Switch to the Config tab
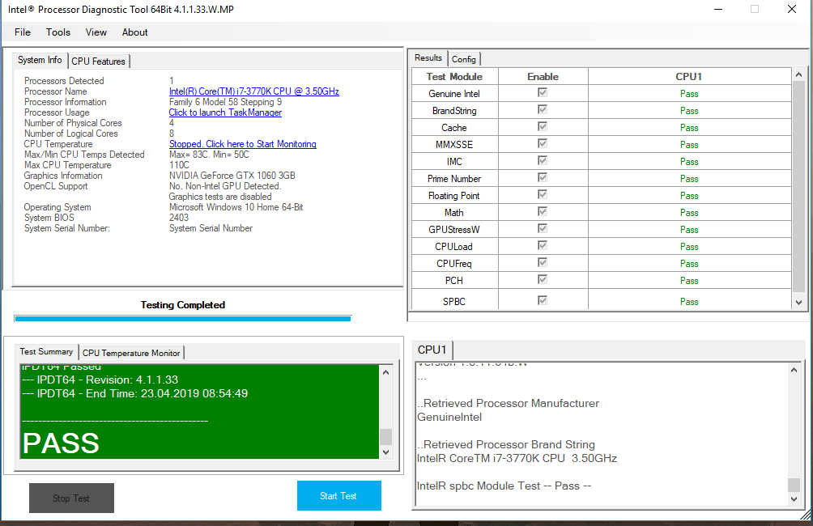Viewport: 813px width, 526px height. tap(463, 59)
